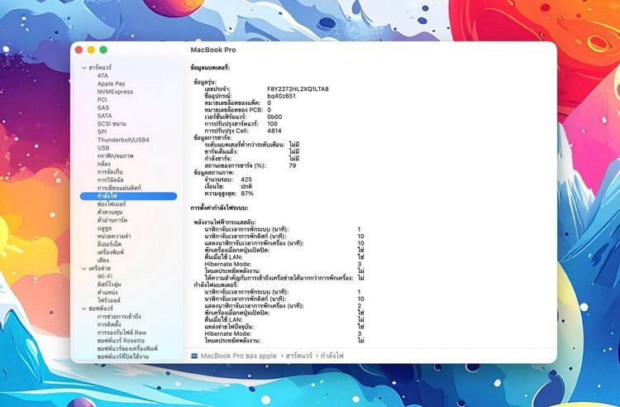This screenshot has height=407, width=620.
Task: Choose ซอฟต์แวร์ที่ปิดใช้งาน in the sidebar
Action: (123, 357)
